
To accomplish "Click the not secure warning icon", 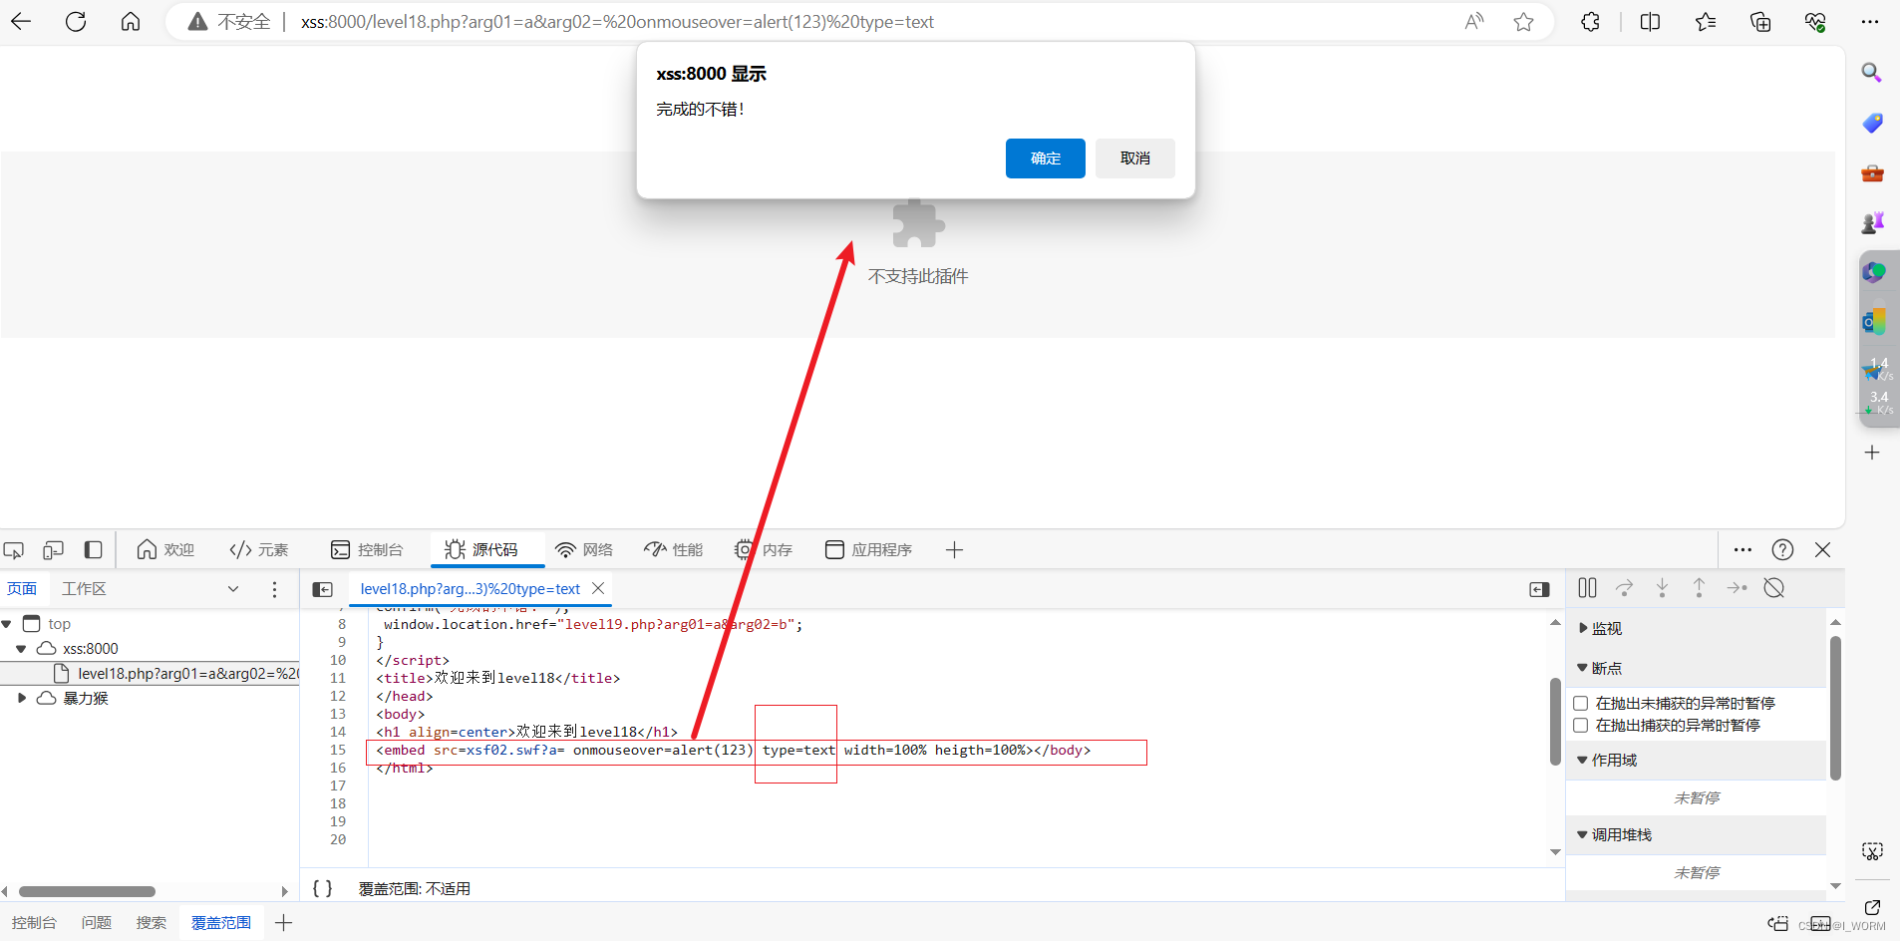I will tap(198, 21).
